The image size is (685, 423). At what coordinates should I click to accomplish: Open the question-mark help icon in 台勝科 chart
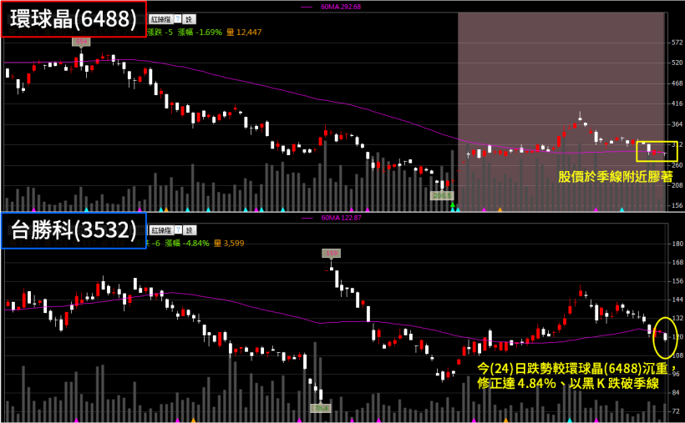click(178, 230)
